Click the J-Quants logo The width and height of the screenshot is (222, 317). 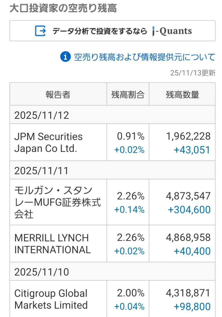pyautogui.click(x=171, y=31)
